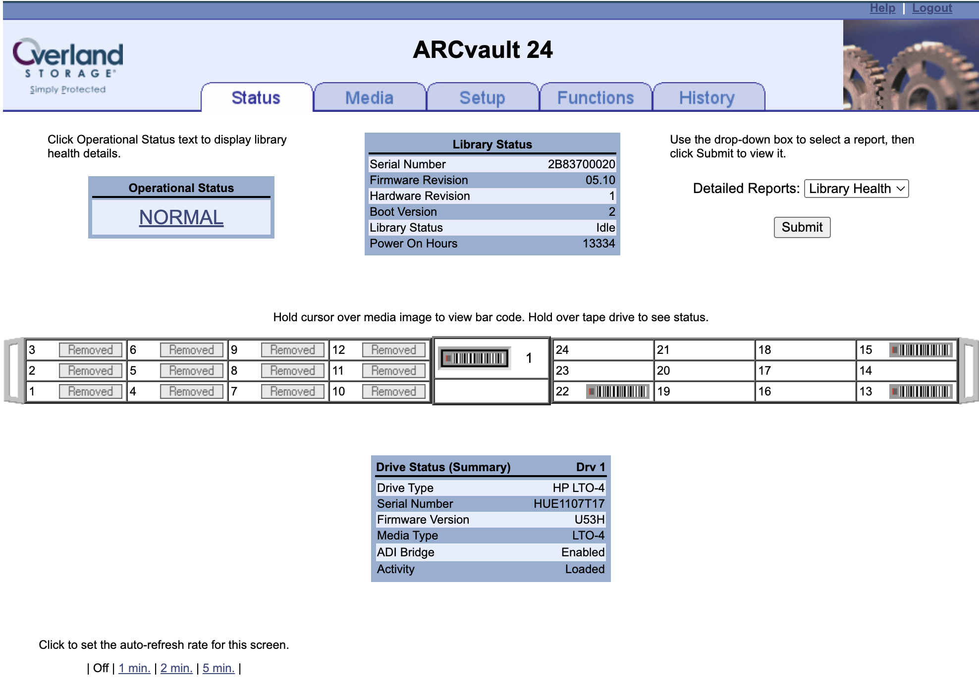
Task: Open the History tab
Action: 707,98
